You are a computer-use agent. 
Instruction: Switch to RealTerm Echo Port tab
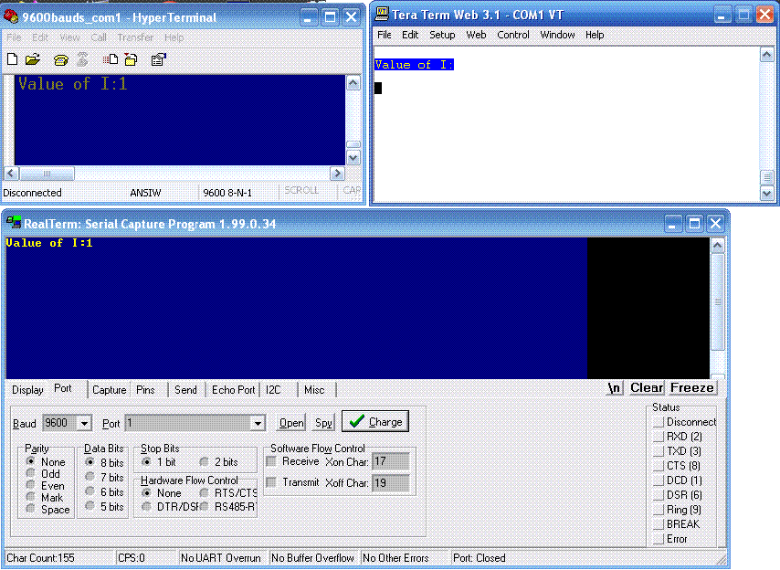tap(233, 390)
